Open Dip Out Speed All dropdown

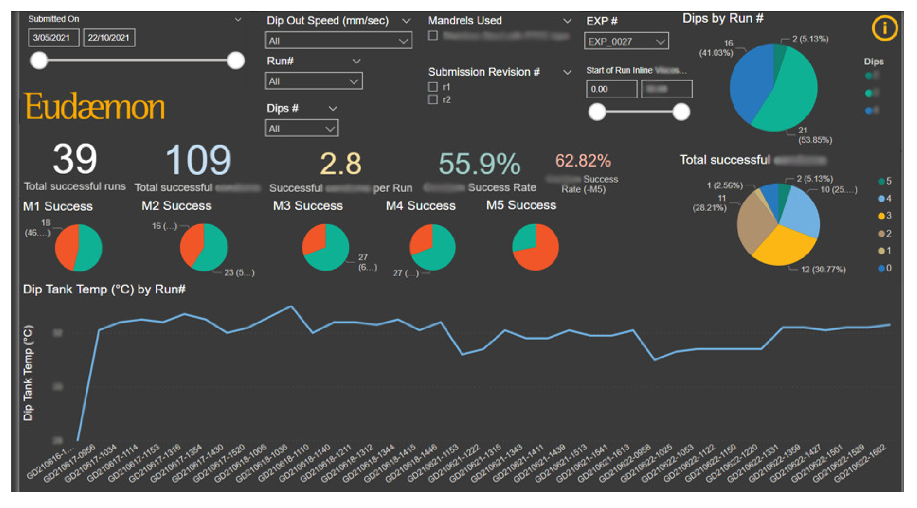click(x=338, y=41)
